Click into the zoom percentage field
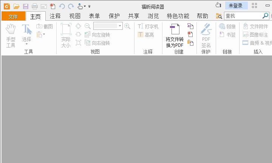272x163 pixels. pos(105,26)
